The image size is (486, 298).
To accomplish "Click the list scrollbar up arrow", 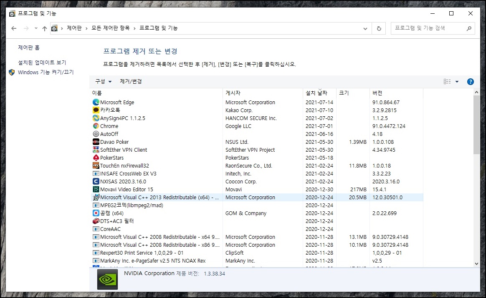I will pos(476,92).
